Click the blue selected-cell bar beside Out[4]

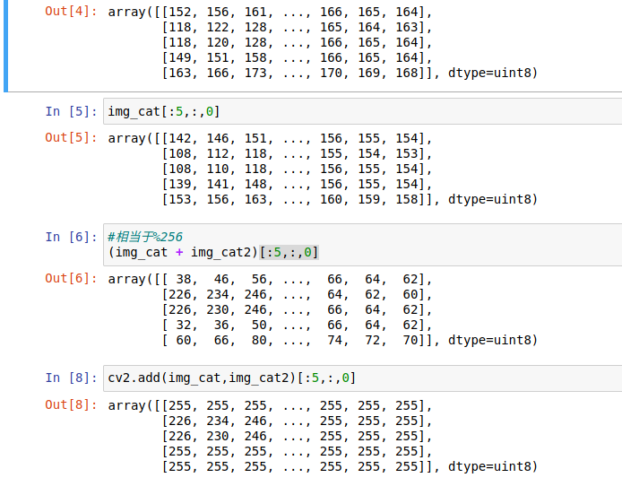tap(5, 46)
